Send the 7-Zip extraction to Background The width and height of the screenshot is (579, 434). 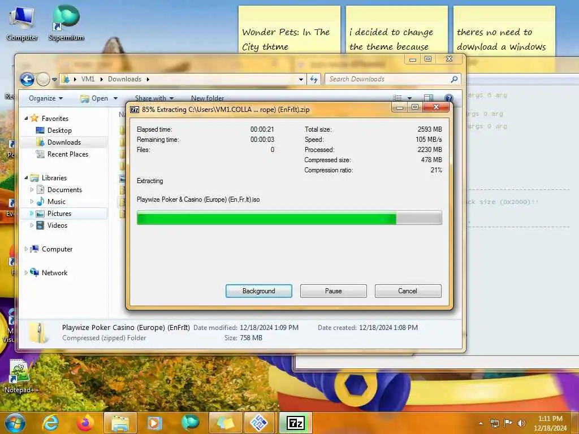click(258, 291)
